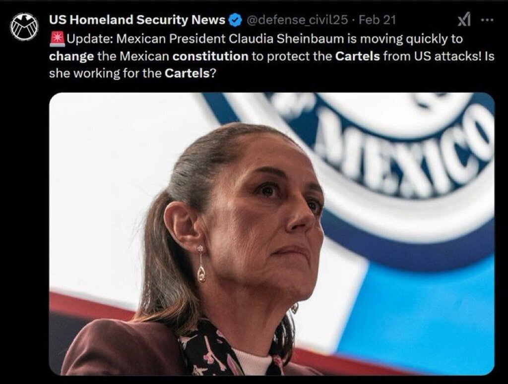Viewport: 508px width, 384px height.
Task: Click bold "Cartels?" ending the post
Action: 190,73
